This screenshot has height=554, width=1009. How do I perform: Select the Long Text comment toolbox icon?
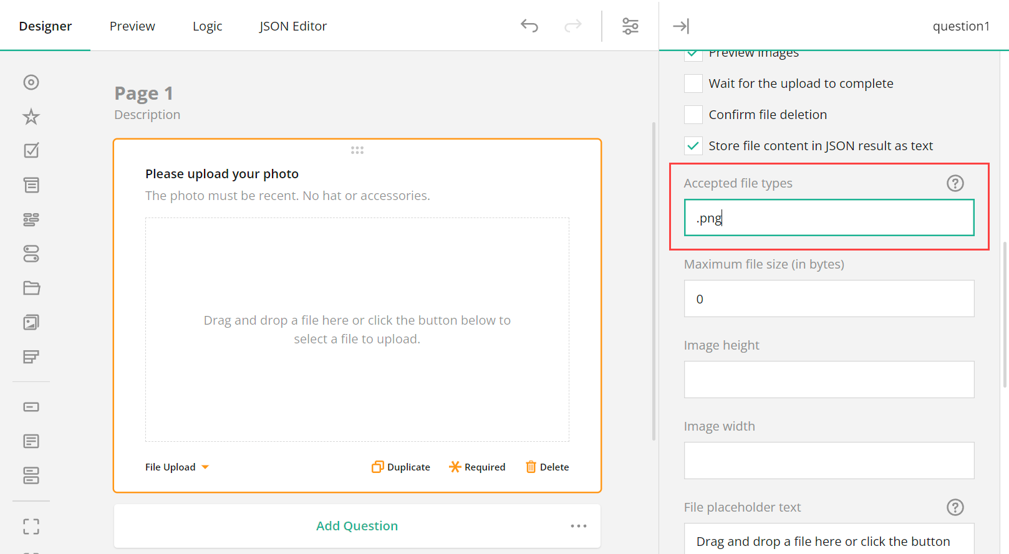31,441
